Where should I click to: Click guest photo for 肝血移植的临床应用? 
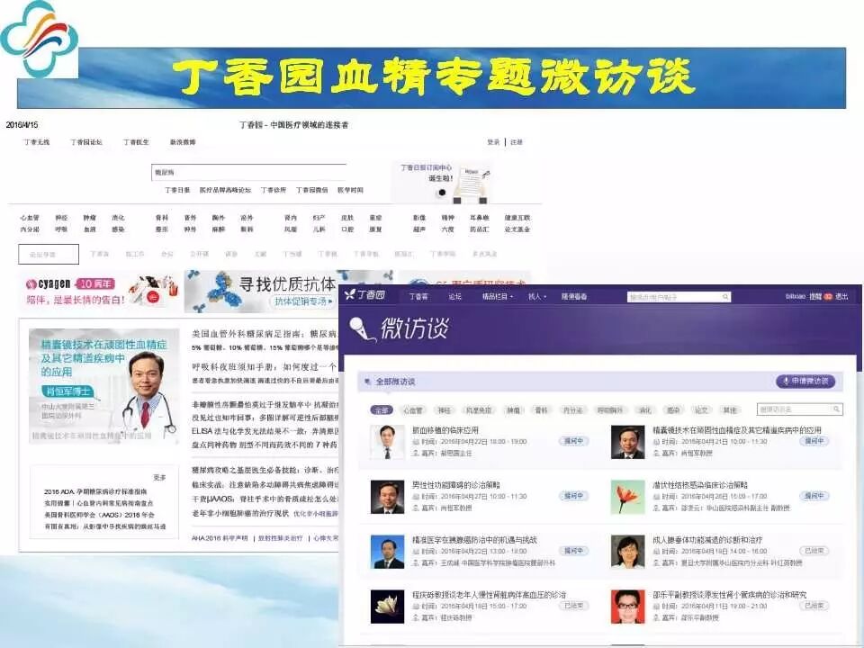[x=387, y=442]
